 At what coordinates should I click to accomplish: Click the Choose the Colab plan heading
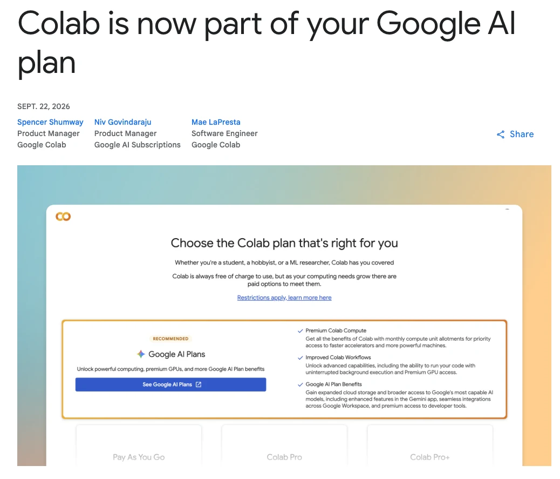click(x=284, y=244)
